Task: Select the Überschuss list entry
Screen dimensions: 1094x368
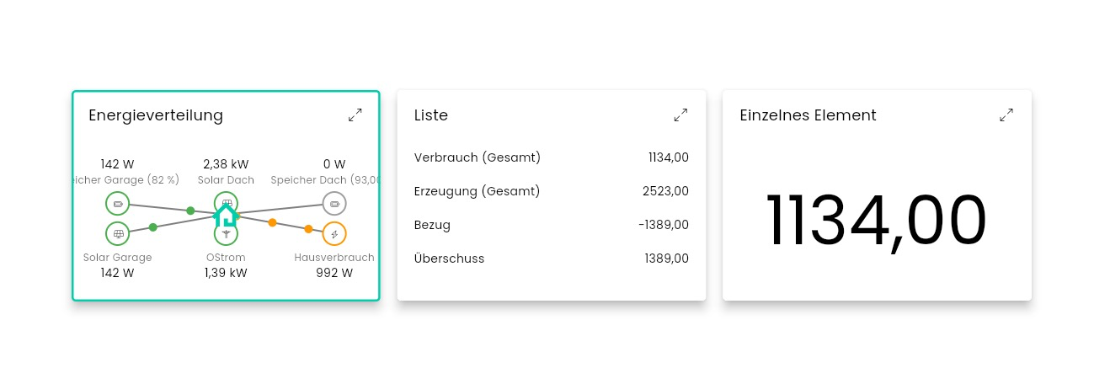Action: pos(552,259)
